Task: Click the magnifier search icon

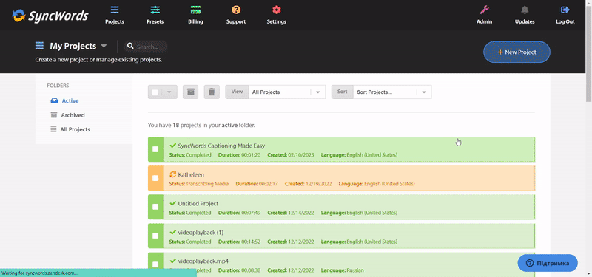Action: (130, 46)
